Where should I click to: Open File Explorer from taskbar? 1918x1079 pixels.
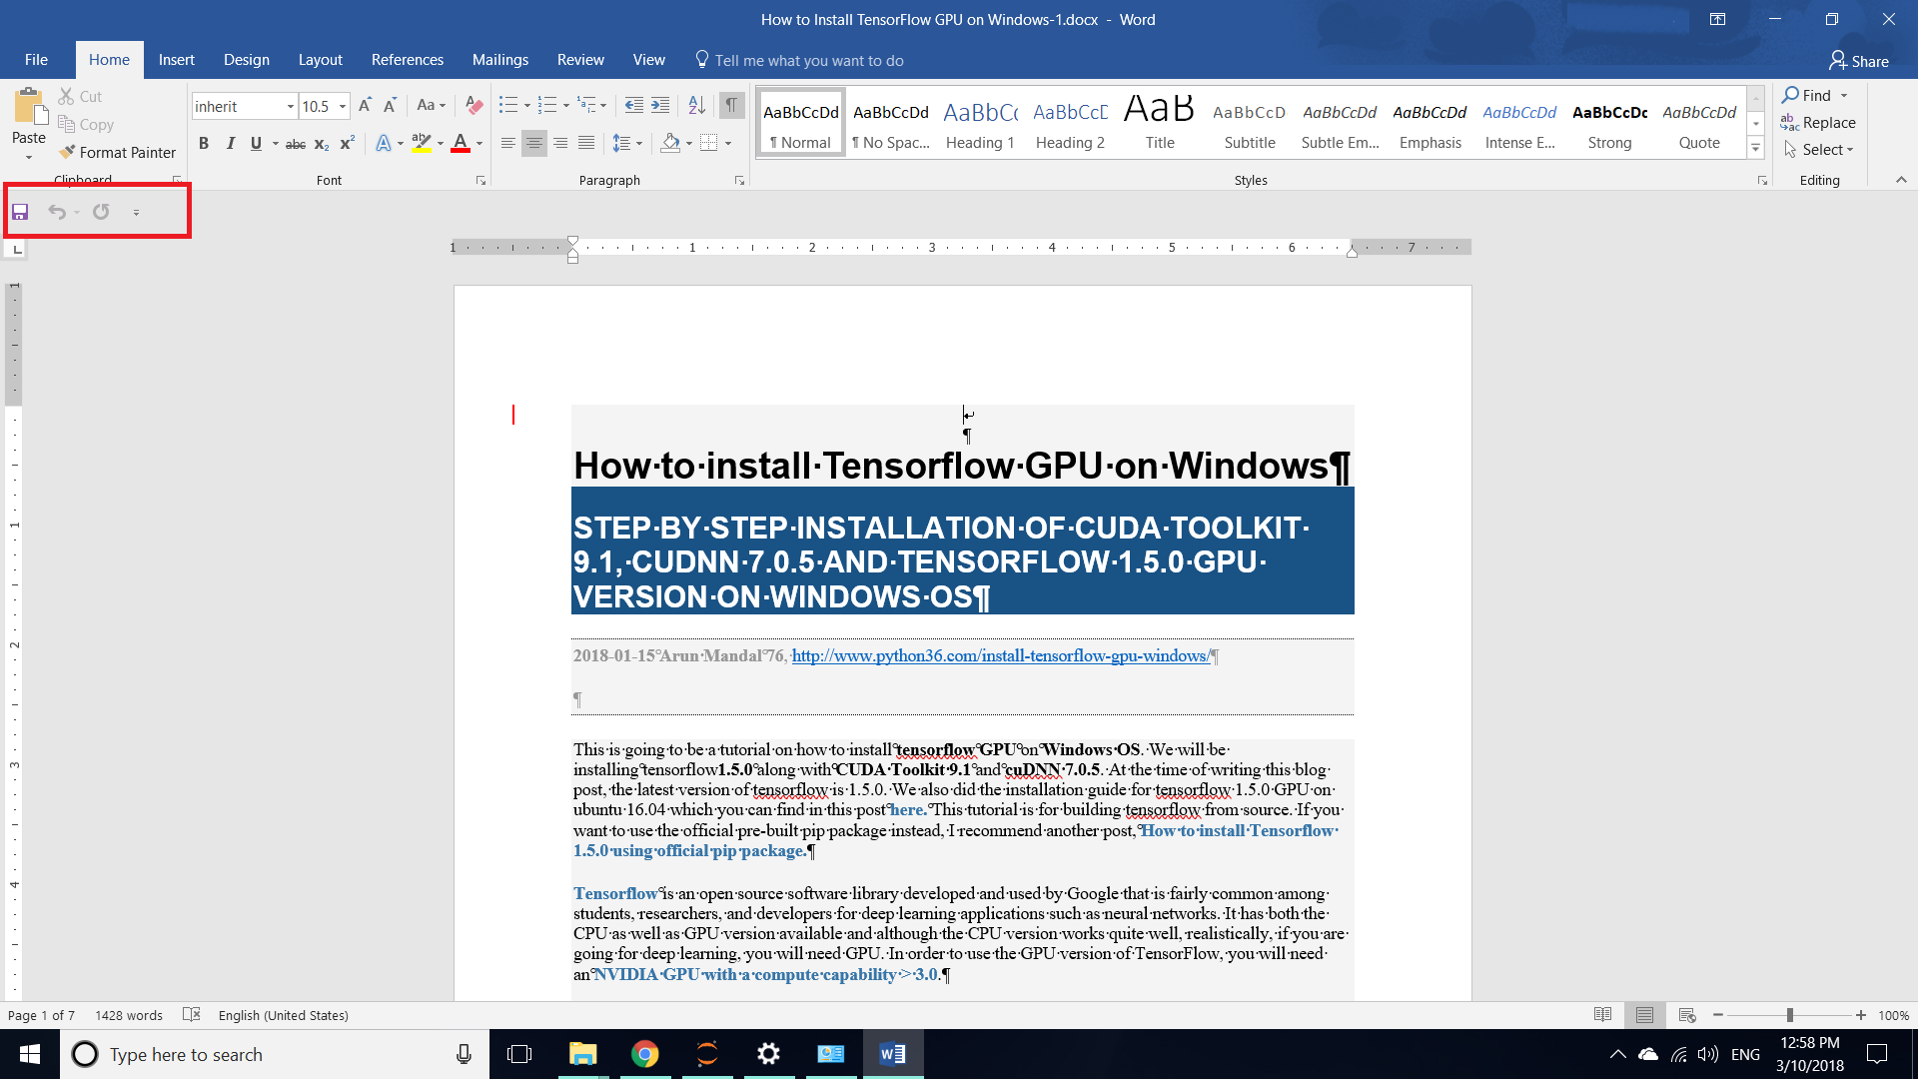click(x=582, y=1054)
